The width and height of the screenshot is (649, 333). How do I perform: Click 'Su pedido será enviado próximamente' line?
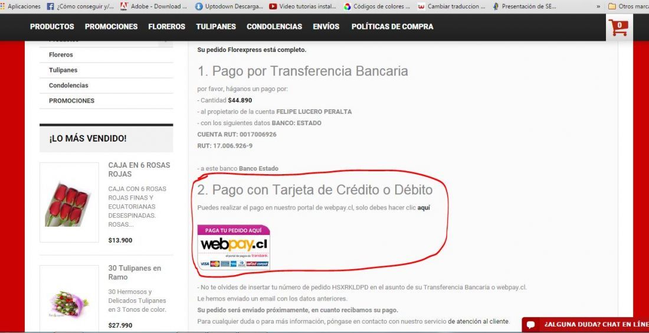pos(297,310)
